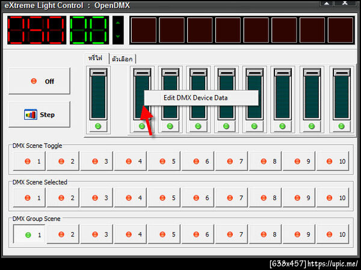Activate DMX Group Scene button 9
The image size is (361, 270).
pyautogui.click(x=299, y=235)
